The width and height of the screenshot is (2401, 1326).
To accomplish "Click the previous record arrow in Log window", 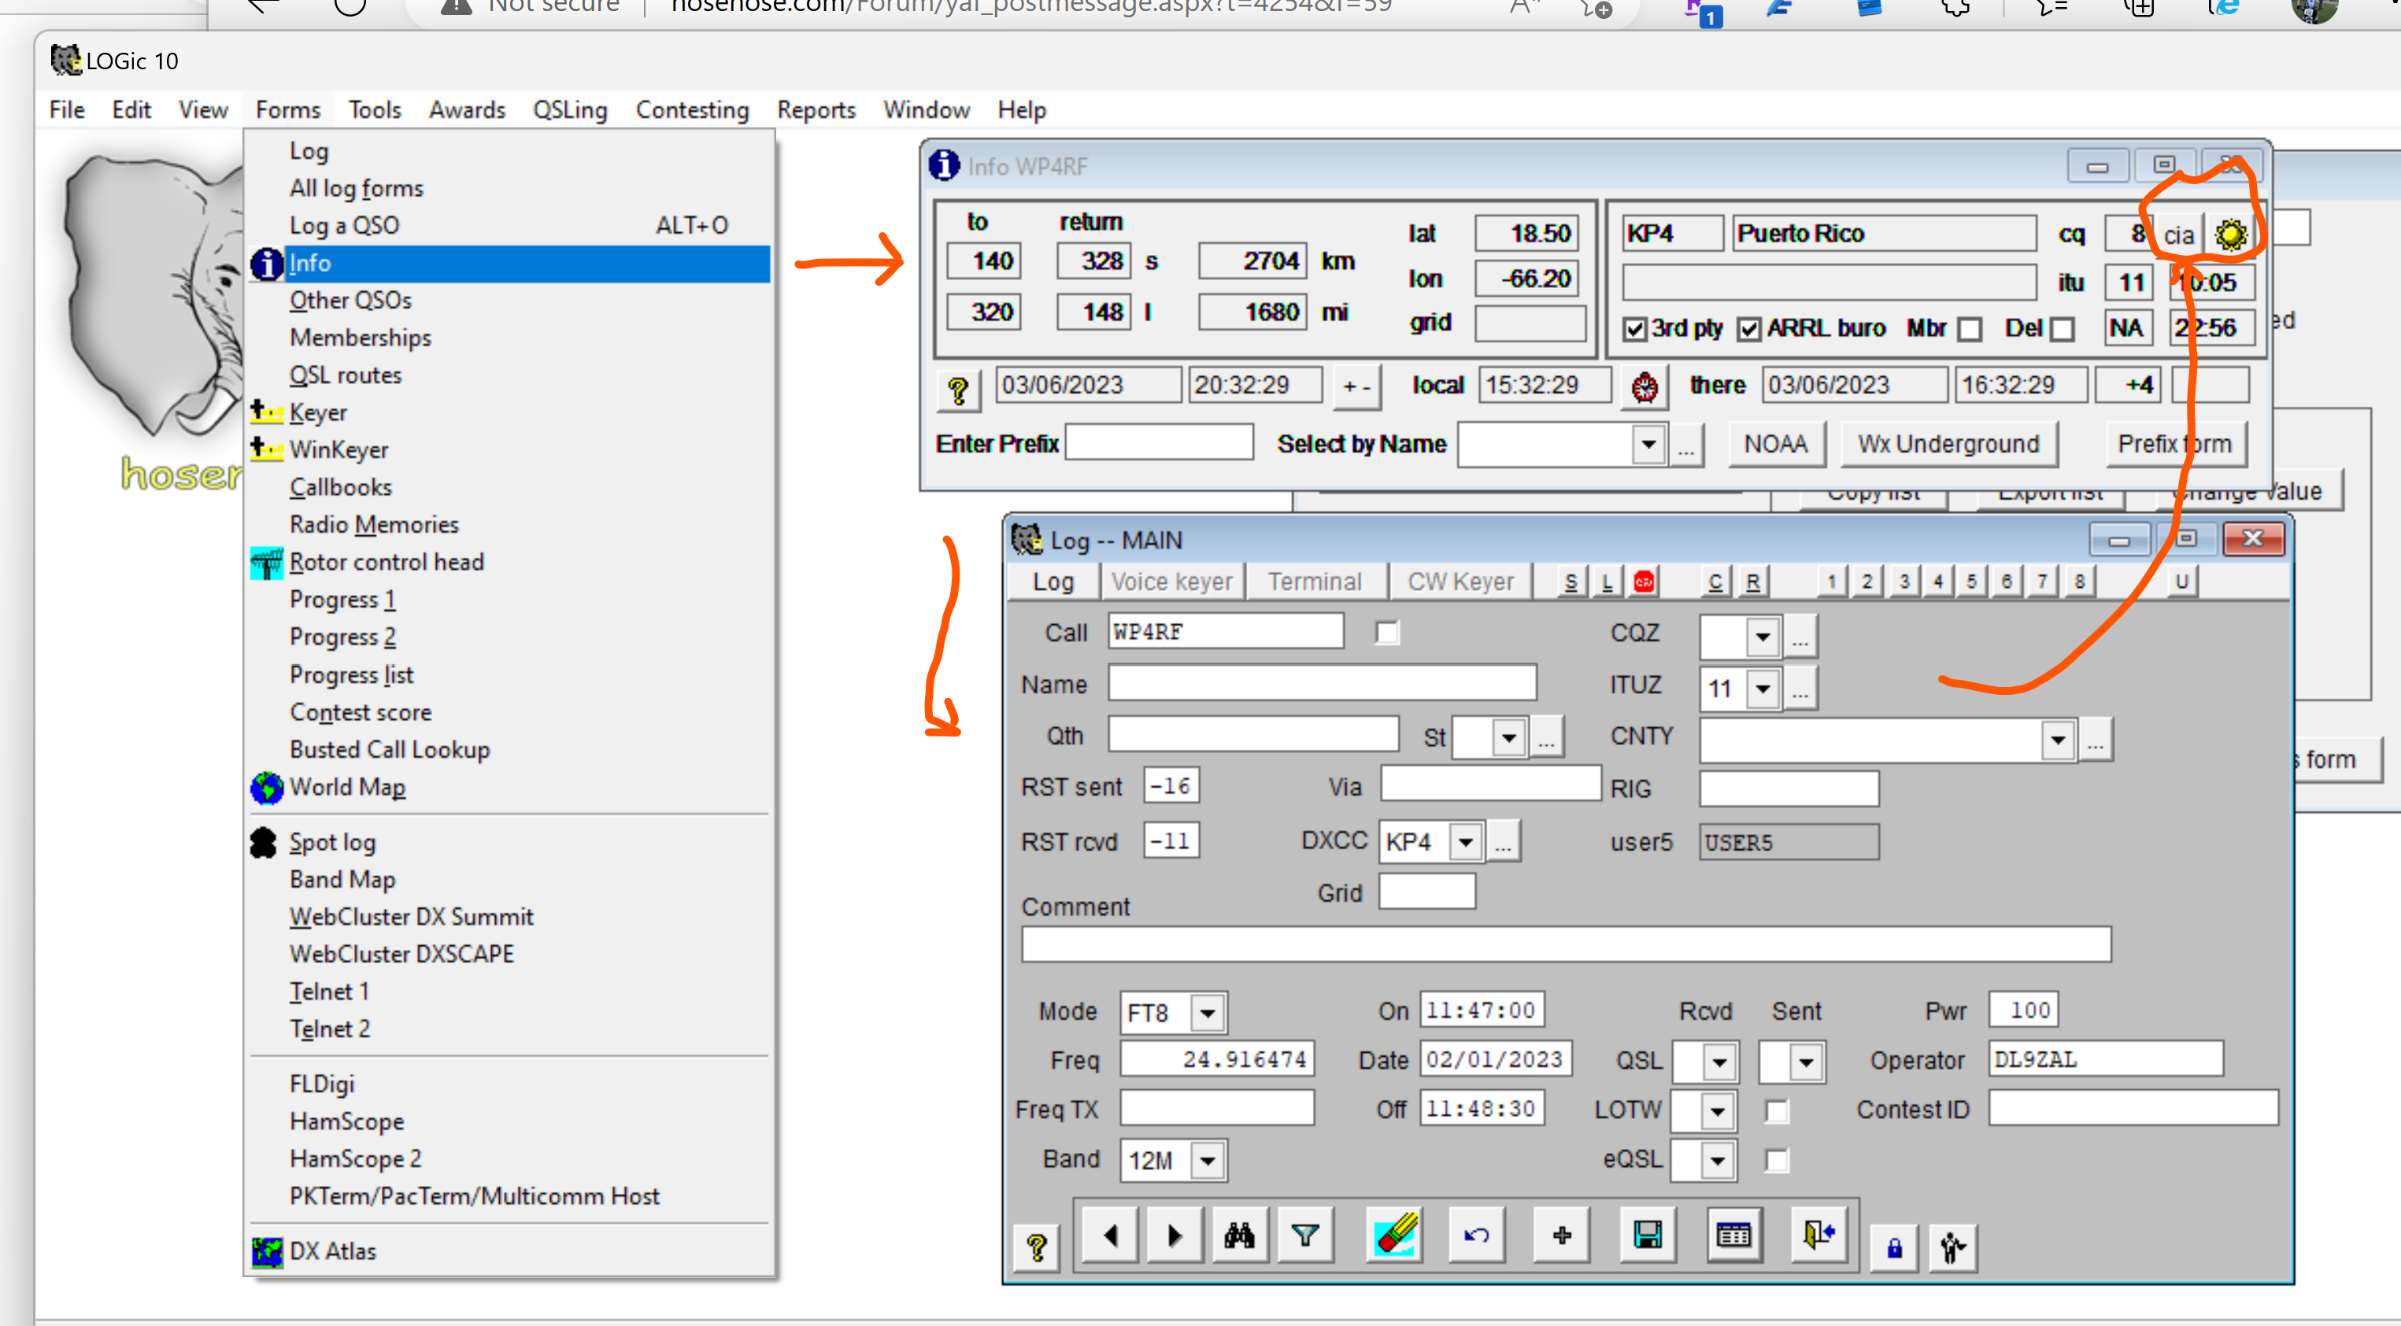I will coord(1109,1236).
